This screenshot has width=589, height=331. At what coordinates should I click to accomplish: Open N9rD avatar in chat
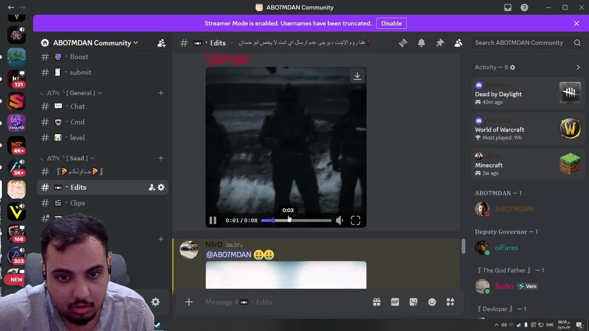189,249
